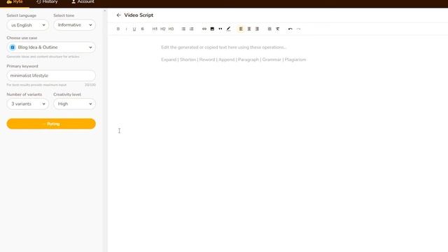The image size is (448, 252).
Task: Click the Video Script document title
Action: tap(139, 15)
